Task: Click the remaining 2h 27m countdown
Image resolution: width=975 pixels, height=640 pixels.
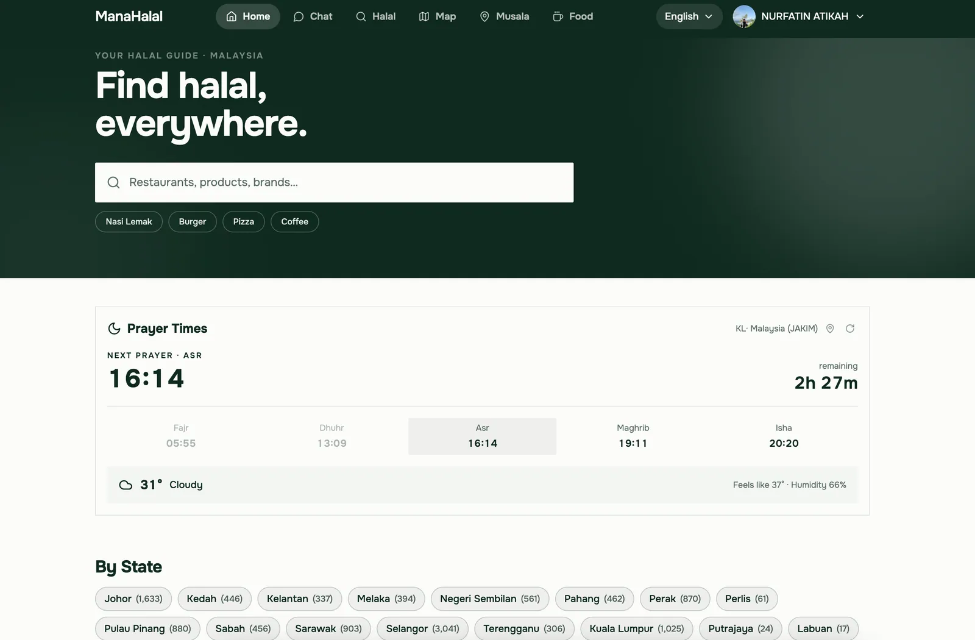Action: coord(826,377)
